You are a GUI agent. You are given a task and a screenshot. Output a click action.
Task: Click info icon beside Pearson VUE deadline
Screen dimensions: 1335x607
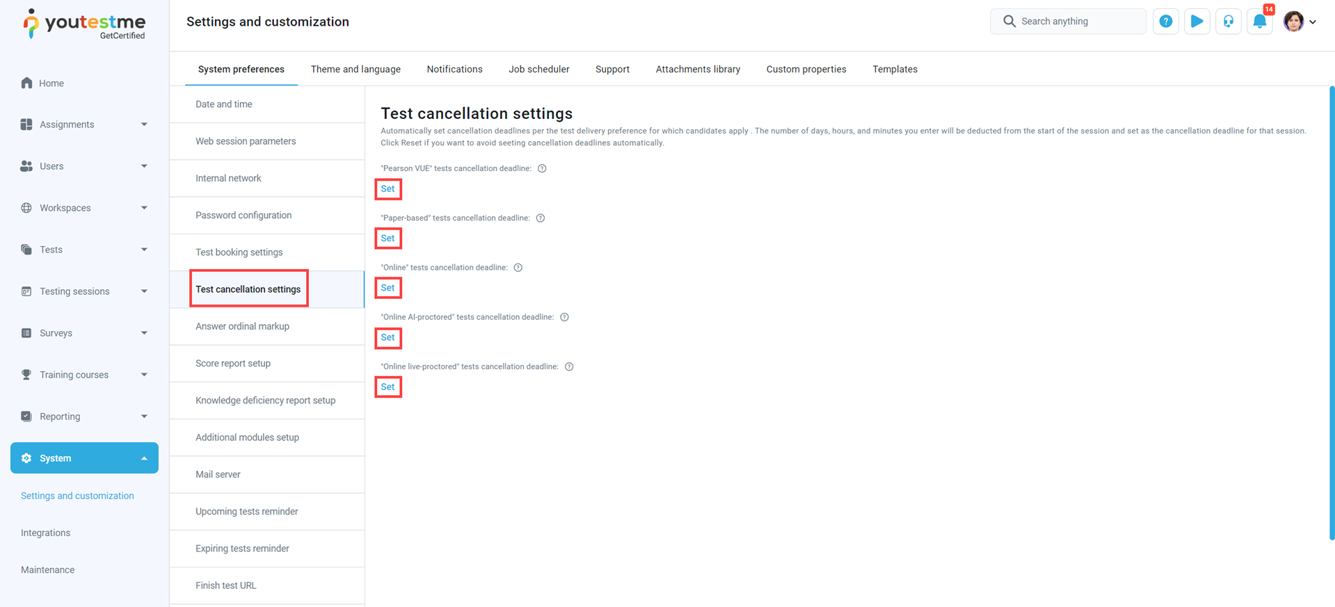(x=542, y=168)
